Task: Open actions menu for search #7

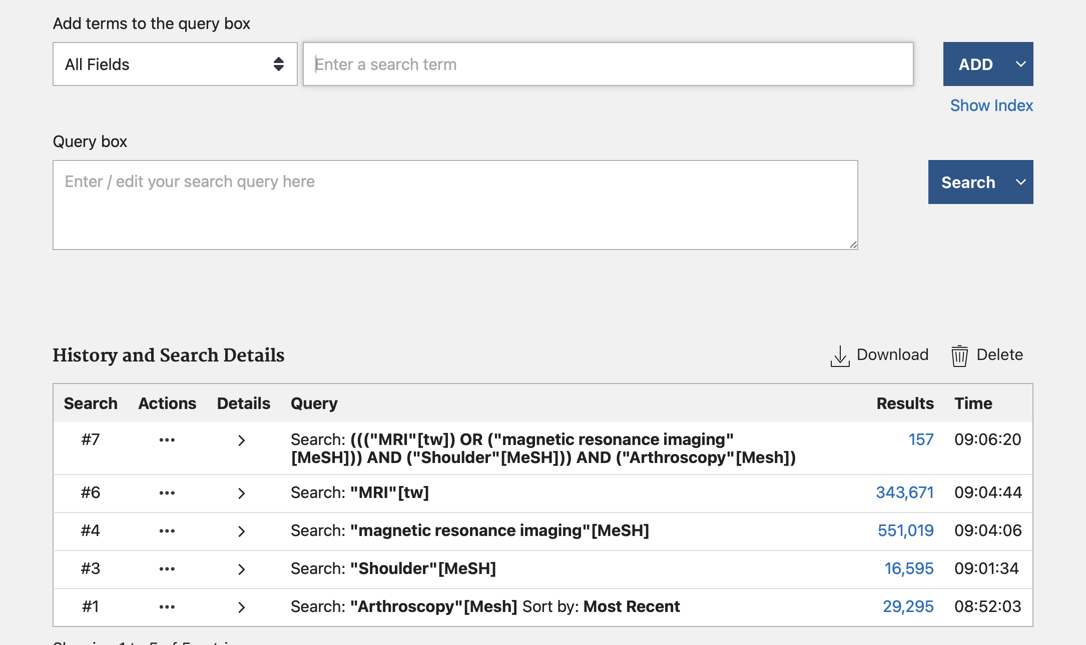Action: (167, 440)
